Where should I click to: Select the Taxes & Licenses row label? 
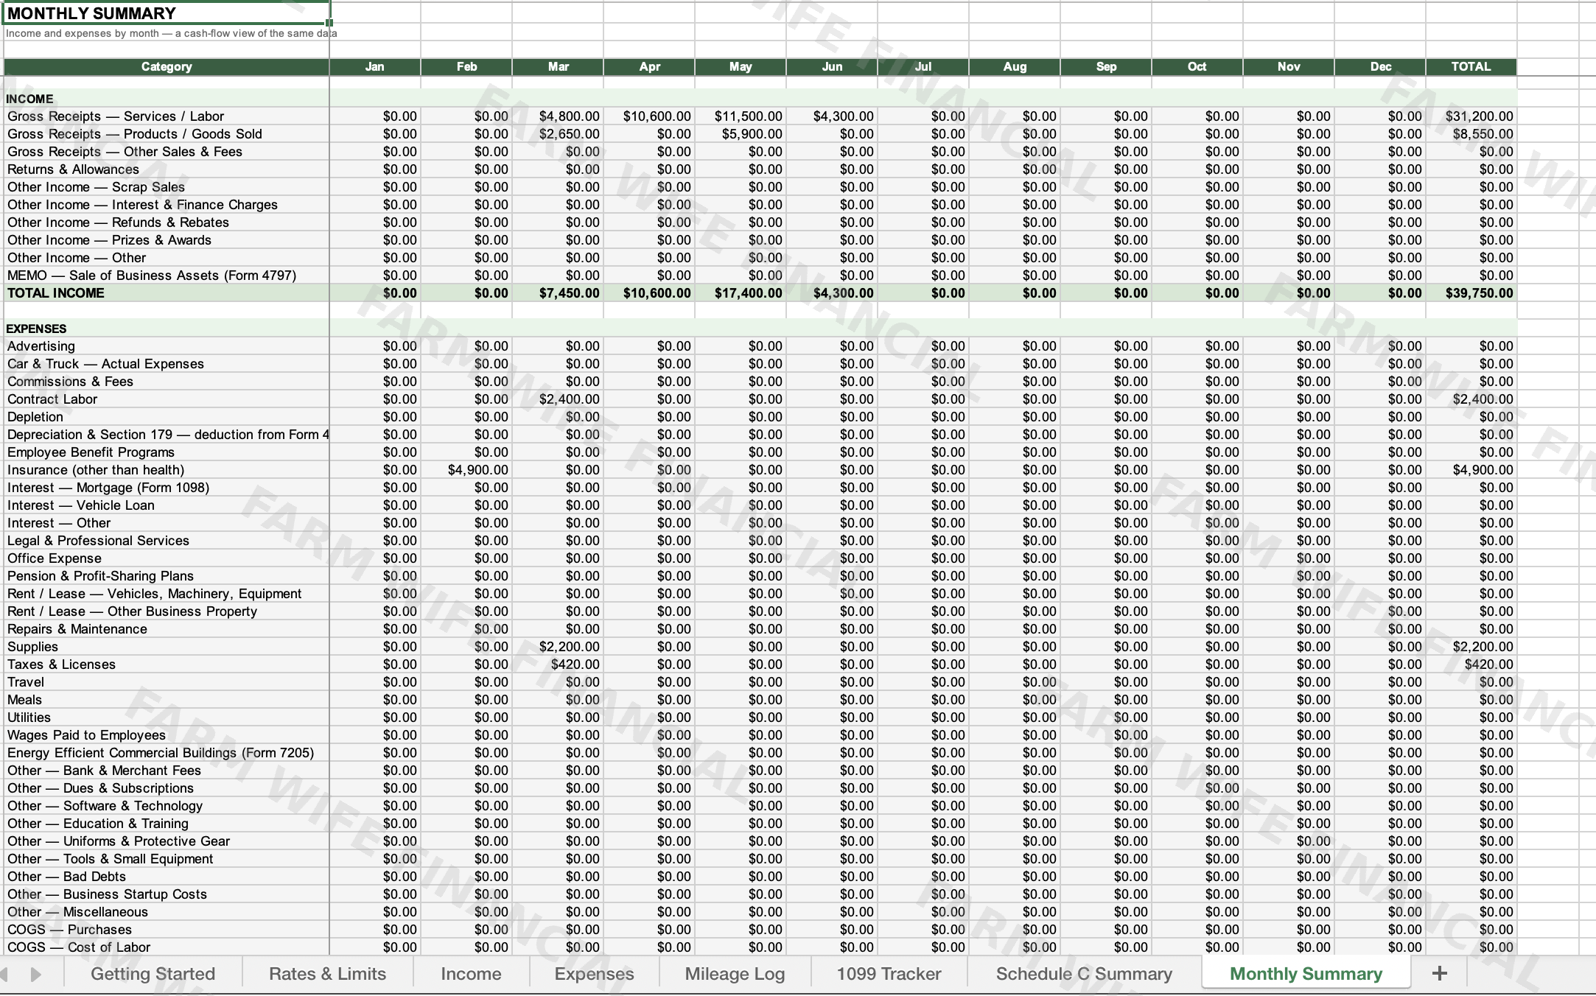pos(61,664)
